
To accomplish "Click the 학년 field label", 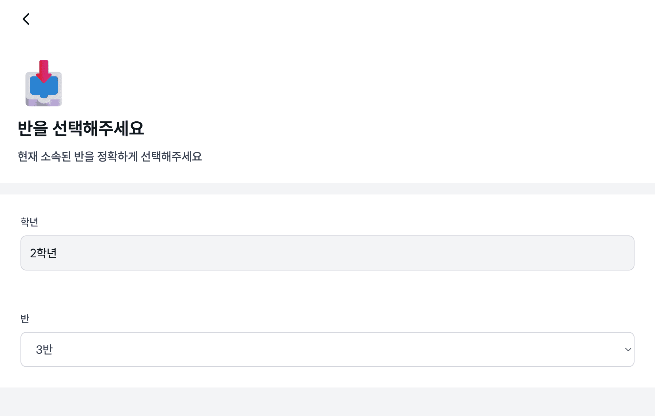I will tap(29, 222).
